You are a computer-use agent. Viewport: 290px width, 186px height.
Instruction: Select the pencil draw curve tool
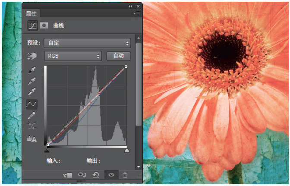coord(32,116)
